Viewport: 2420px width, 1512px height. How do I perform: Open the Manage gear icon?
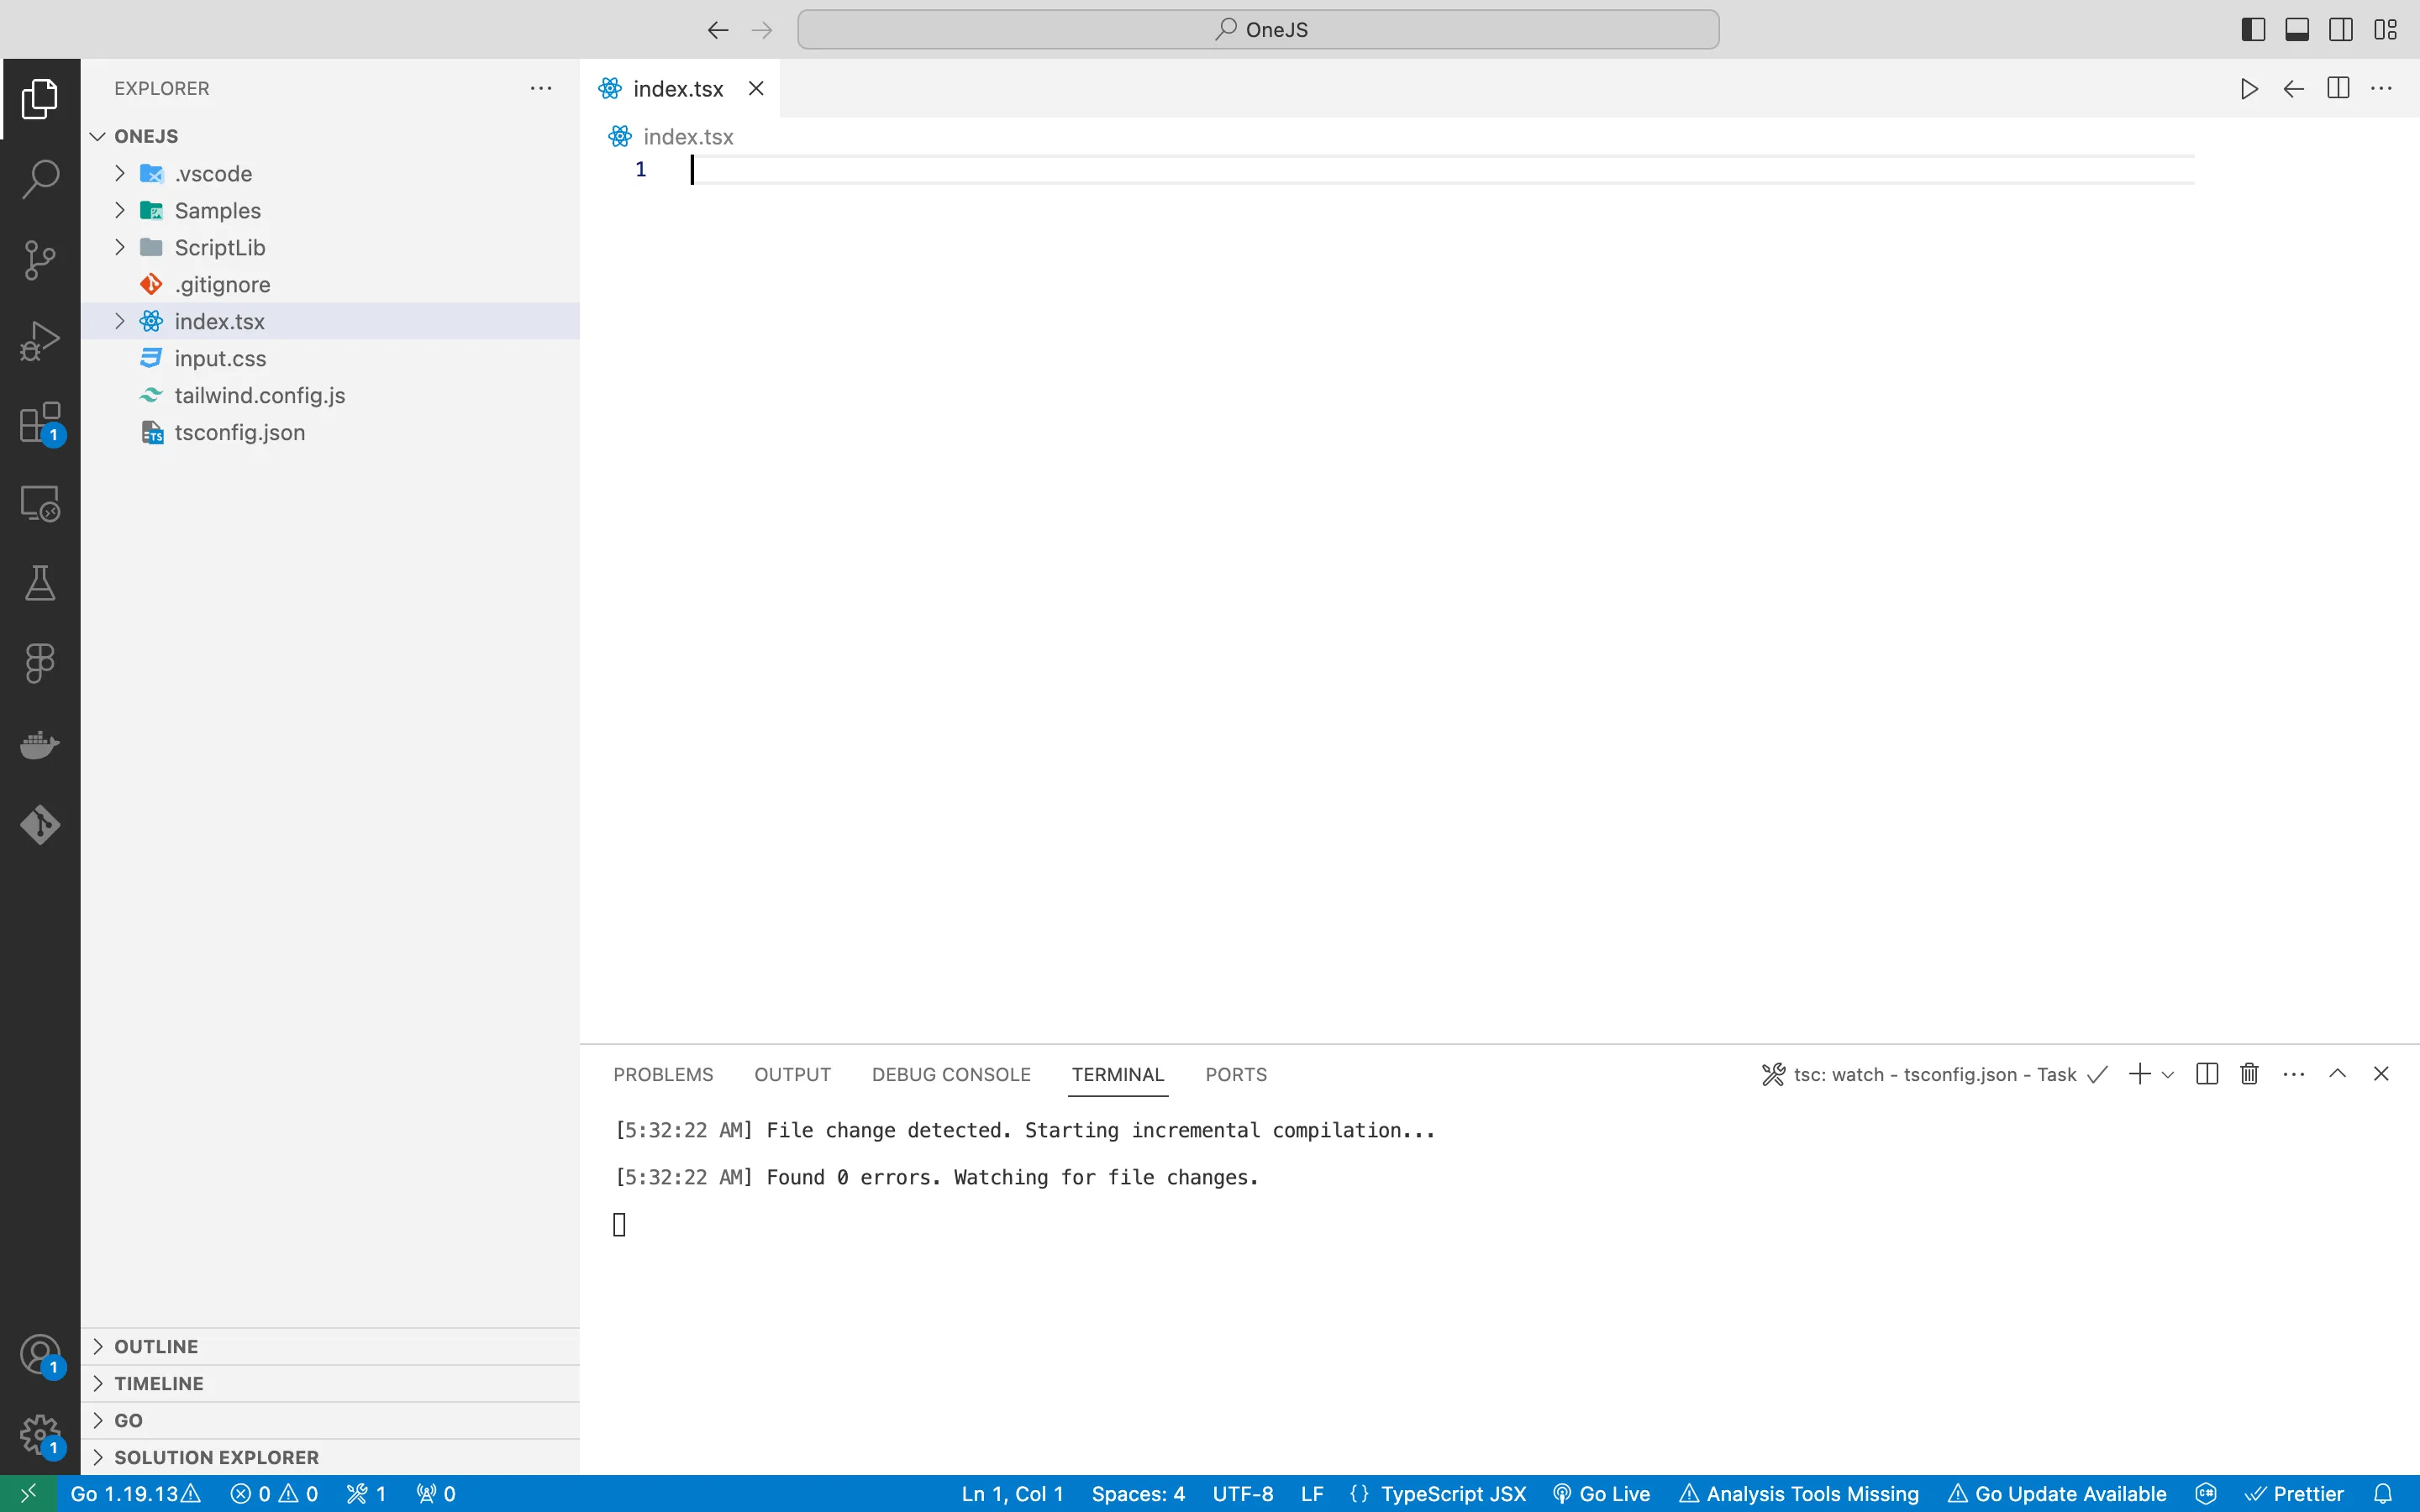pos(40,1436)
